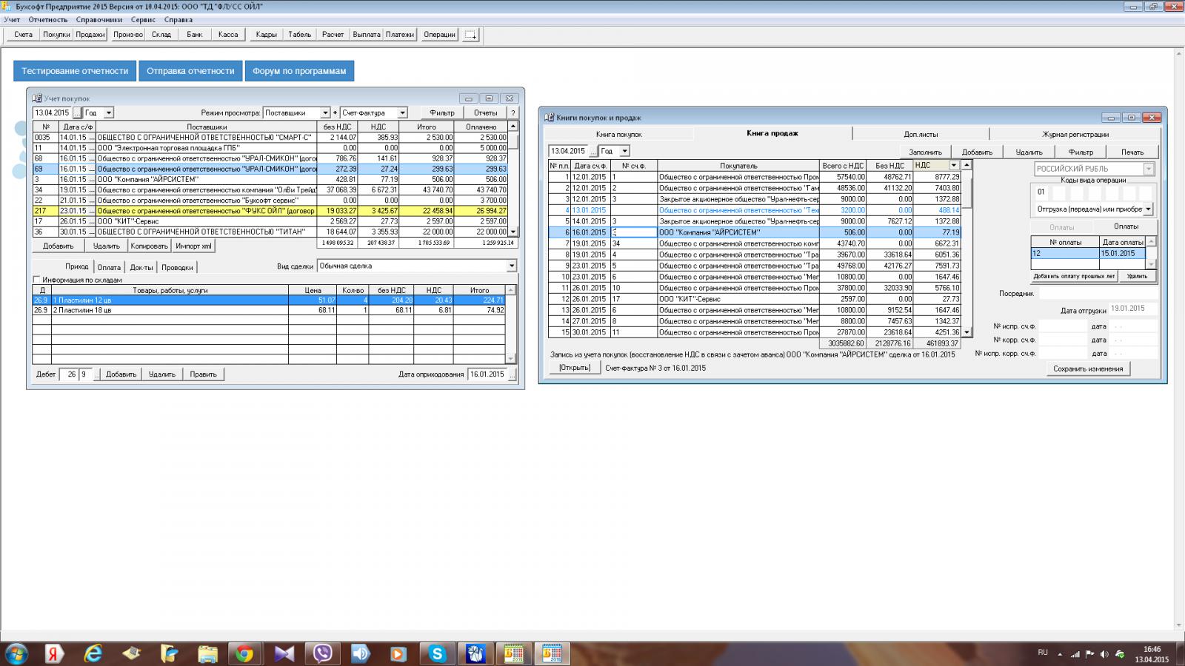Click the Посредник input field
The image size is (1185, 666).
pos(1096,294)
